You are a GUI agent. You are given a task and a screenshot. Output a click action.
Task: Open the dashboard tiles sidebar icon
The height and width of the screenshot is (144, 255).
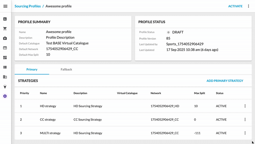pos(5,58)
